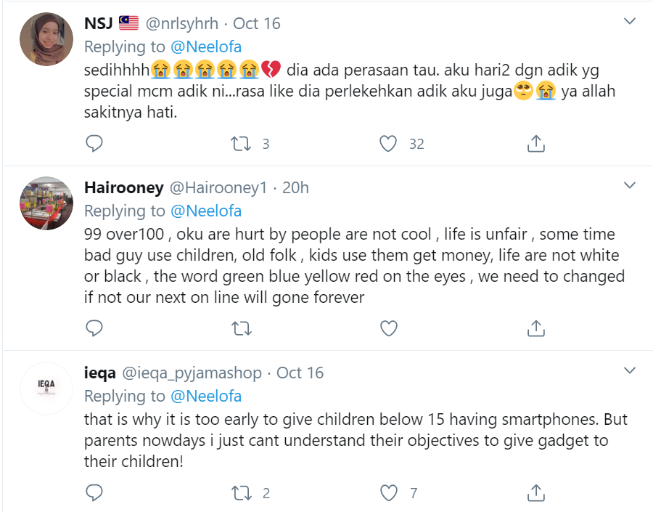Open NSJ's profile picture
Screen dimensions: 653x512
(46, 38)
